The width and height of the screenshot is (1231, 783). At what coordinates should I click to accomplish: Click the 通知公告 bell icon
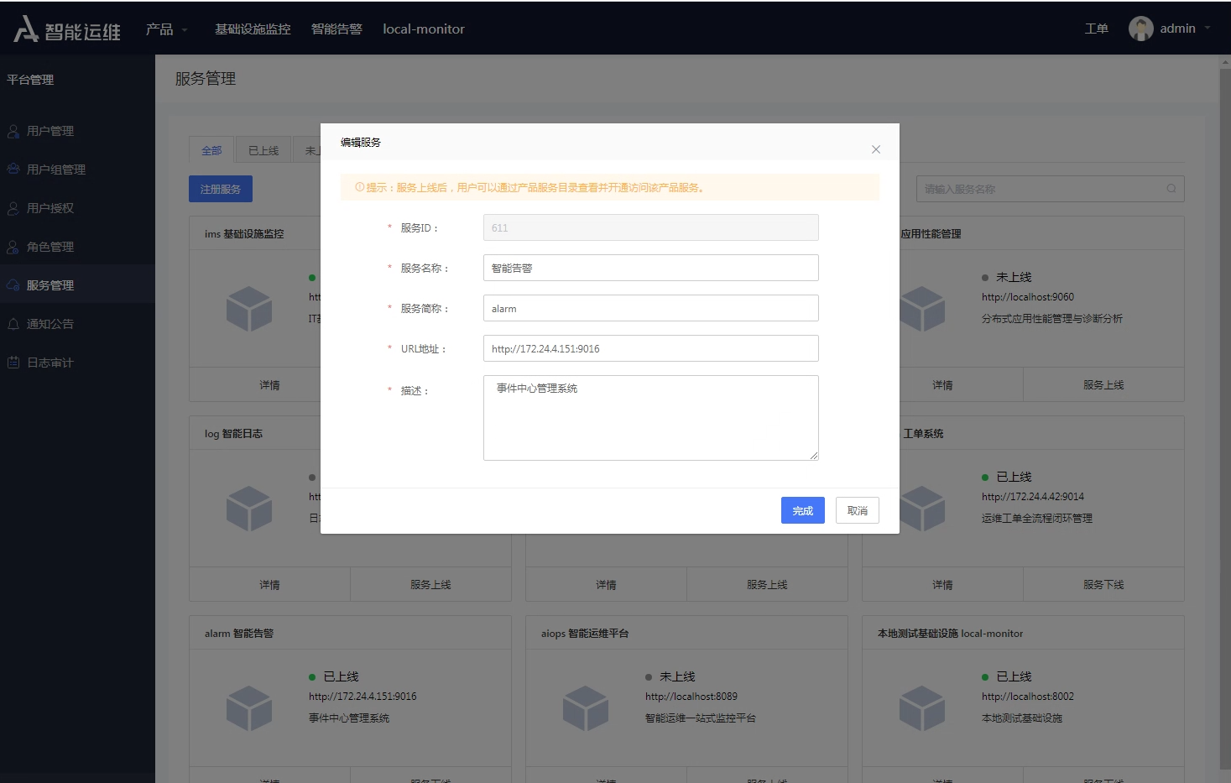point(13,324)
